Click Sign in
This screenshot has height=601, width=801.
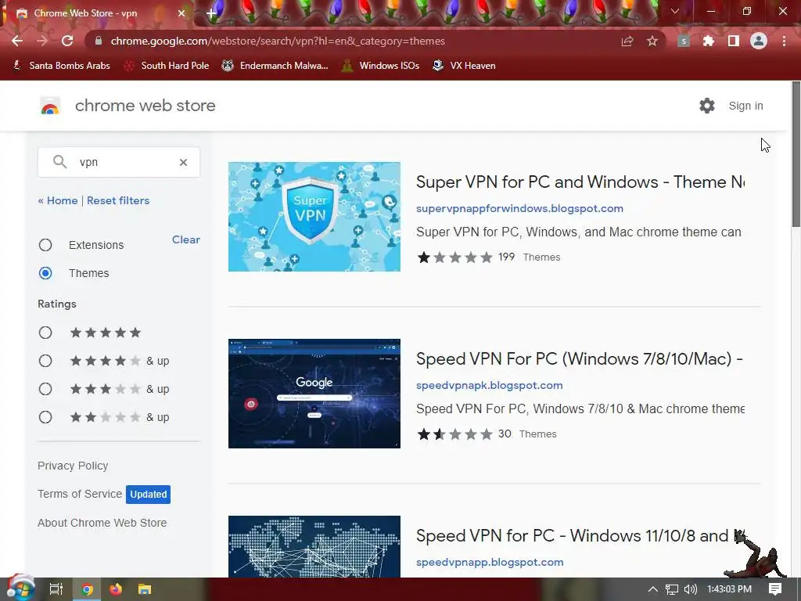[x=745, y=106]
